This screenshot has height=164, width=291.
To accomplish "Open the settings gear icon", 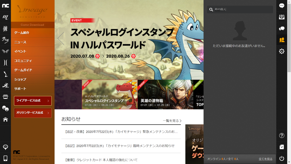I will [282, 51].
